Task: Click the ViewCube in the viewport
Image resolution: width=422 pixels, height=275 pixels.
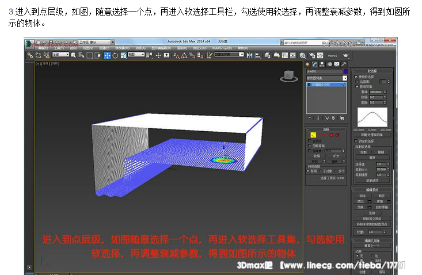Action: [x=289, y=76]
